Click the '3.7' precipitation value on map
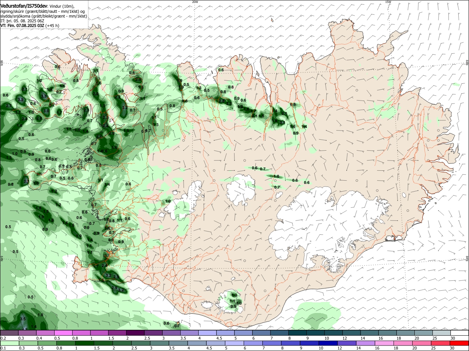 (x=26, y=181)
